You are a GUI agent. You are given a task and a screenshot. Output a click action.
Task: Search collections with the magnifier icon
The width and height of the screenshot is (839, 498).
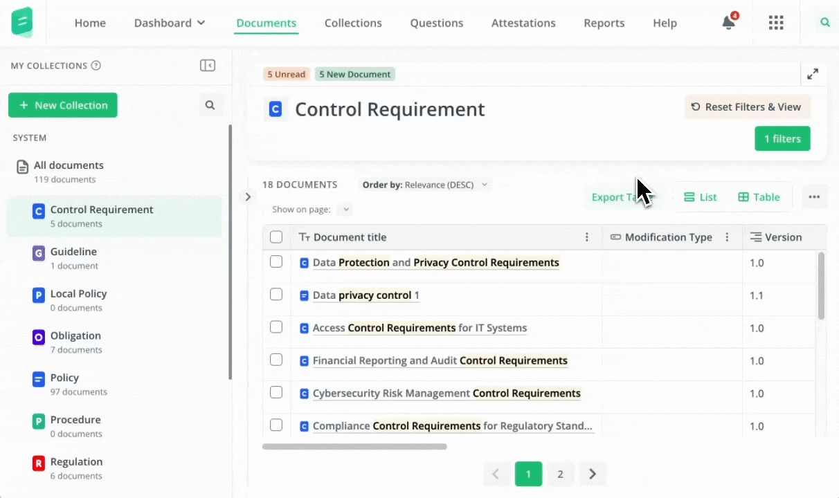pos(210,105)
